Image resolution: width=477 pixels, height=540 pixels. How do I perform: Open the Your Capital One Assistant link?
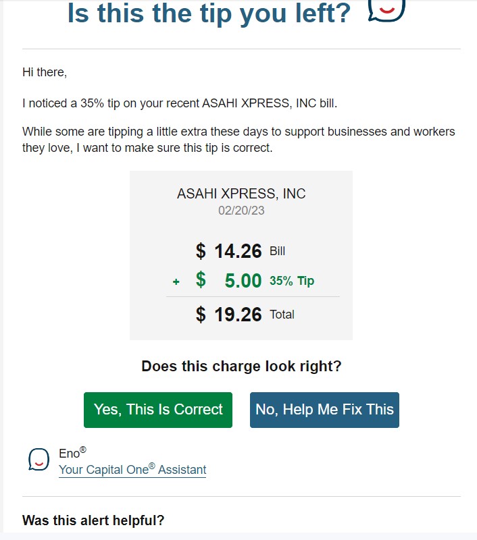coord(132,470)
